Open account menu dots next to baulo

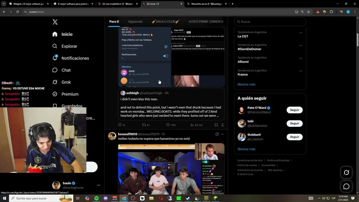[x=98, y=185]
